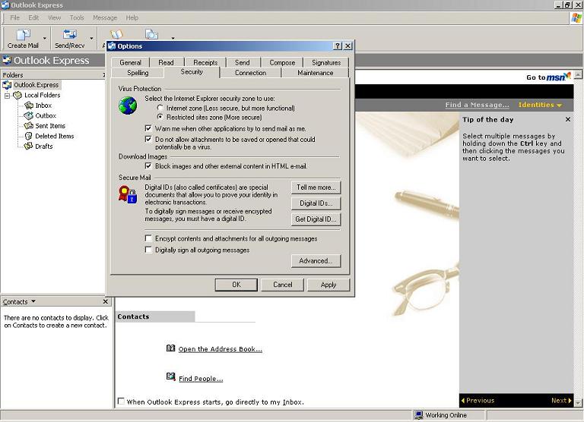Click the Secure Mail certificate ribbon icon

[128, 195]
